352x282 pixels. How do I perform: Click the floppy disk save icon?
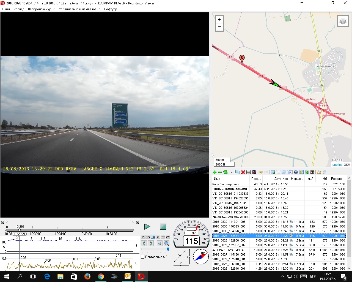[249, 172]
